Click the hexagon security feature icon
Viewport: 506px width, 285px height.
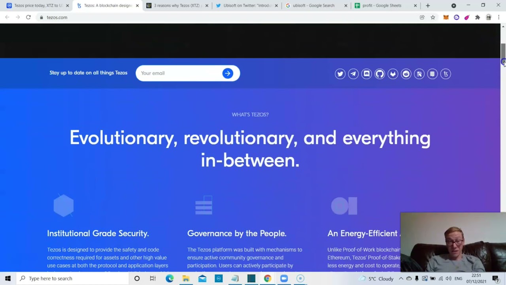(64, 205)
